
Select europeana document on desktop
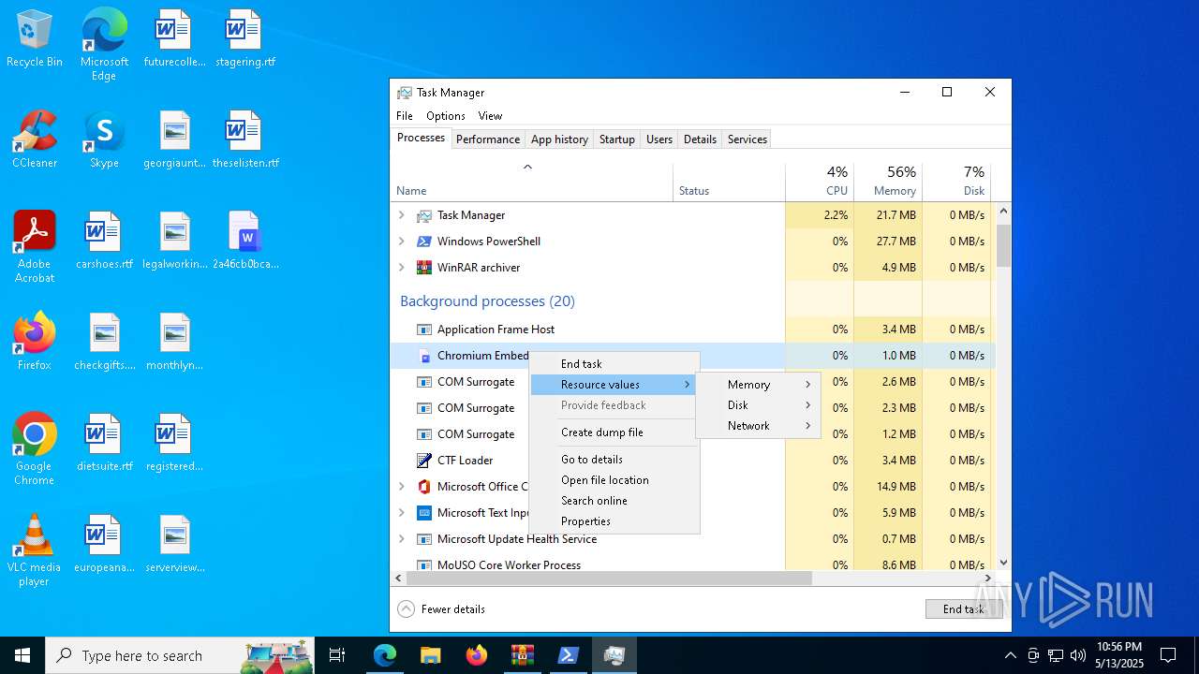(x=104, y=545)
